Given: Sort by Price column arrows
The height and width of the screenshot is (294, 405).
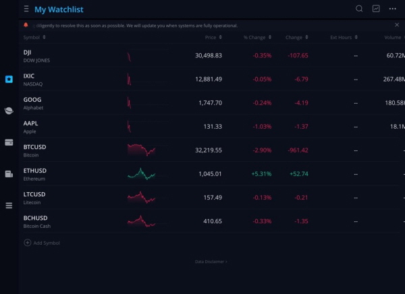Looking at the screenshot, I should coord(220,37).
